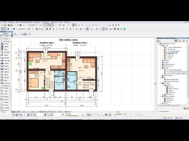189x141 pixels.
Task: Select the Morph (Морф) tool
Action: tap(5, 75)
